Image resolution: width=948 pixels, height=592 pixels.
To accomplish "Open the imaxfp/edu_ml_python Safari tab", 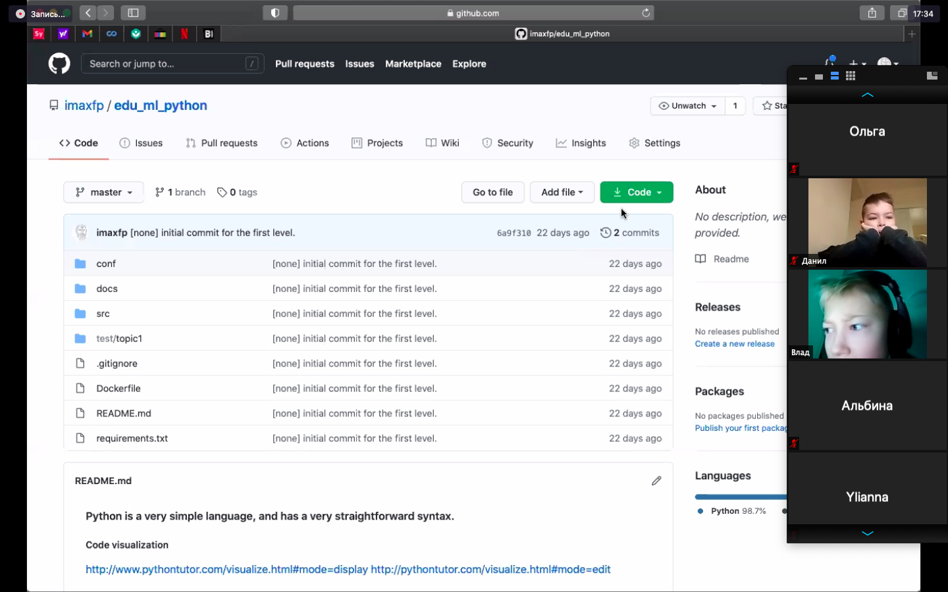I will 563,34.
